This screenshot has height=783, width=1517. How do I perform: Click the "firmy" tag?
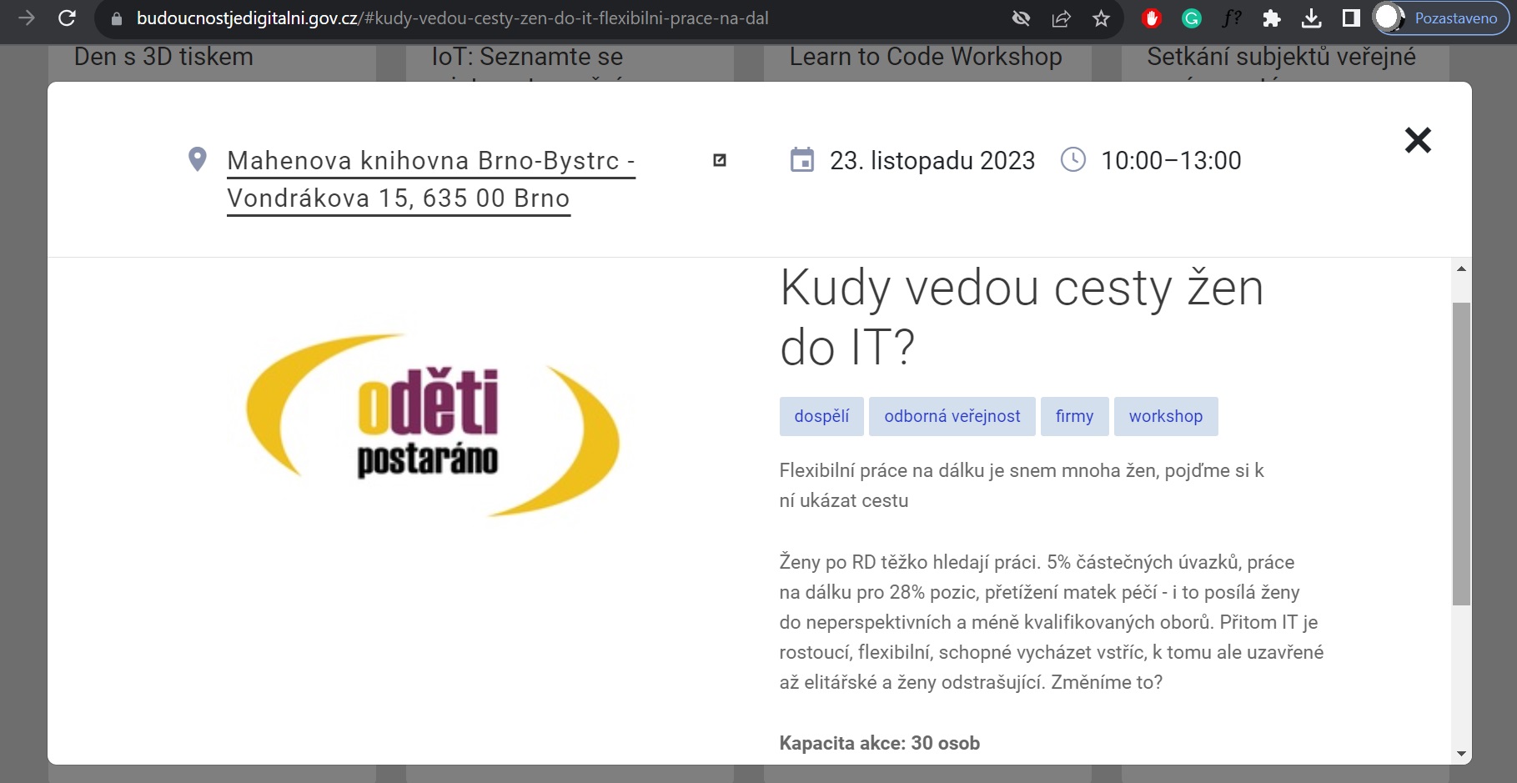tap(1074, 416)
